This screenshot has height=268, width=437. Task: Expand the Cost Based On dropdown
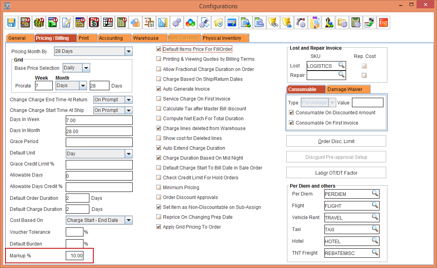[x=128, y=220]
